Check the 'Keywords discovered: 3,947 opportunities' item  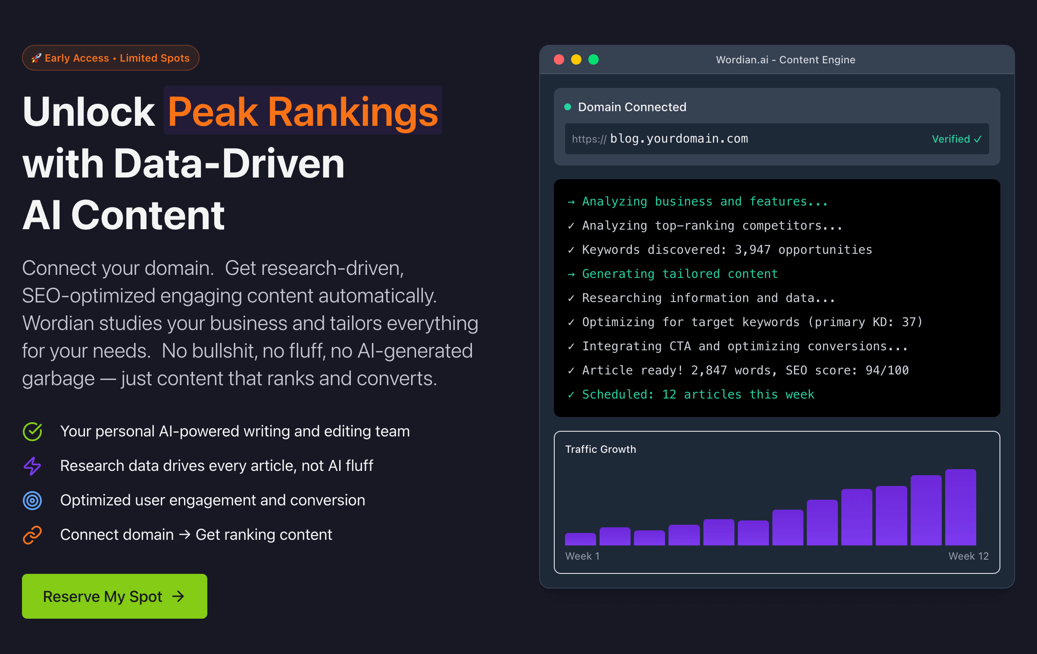(x=572, y=249)
